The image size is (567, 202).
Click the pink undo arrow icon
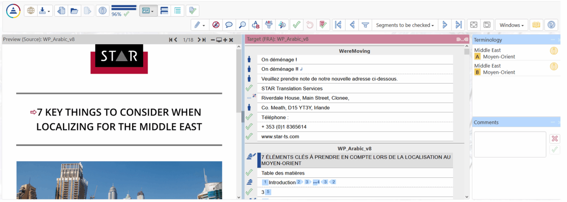point(310,25)
